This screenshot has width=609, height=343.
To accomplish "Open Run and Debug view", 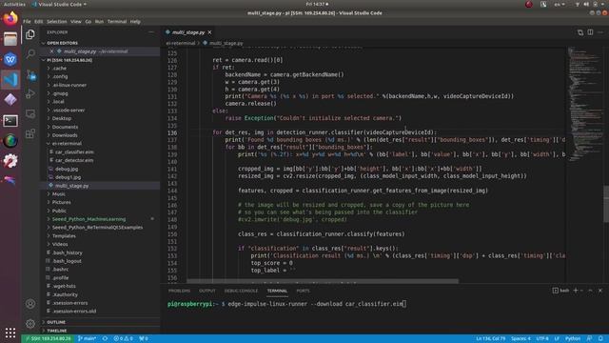I will click(30, 93).
